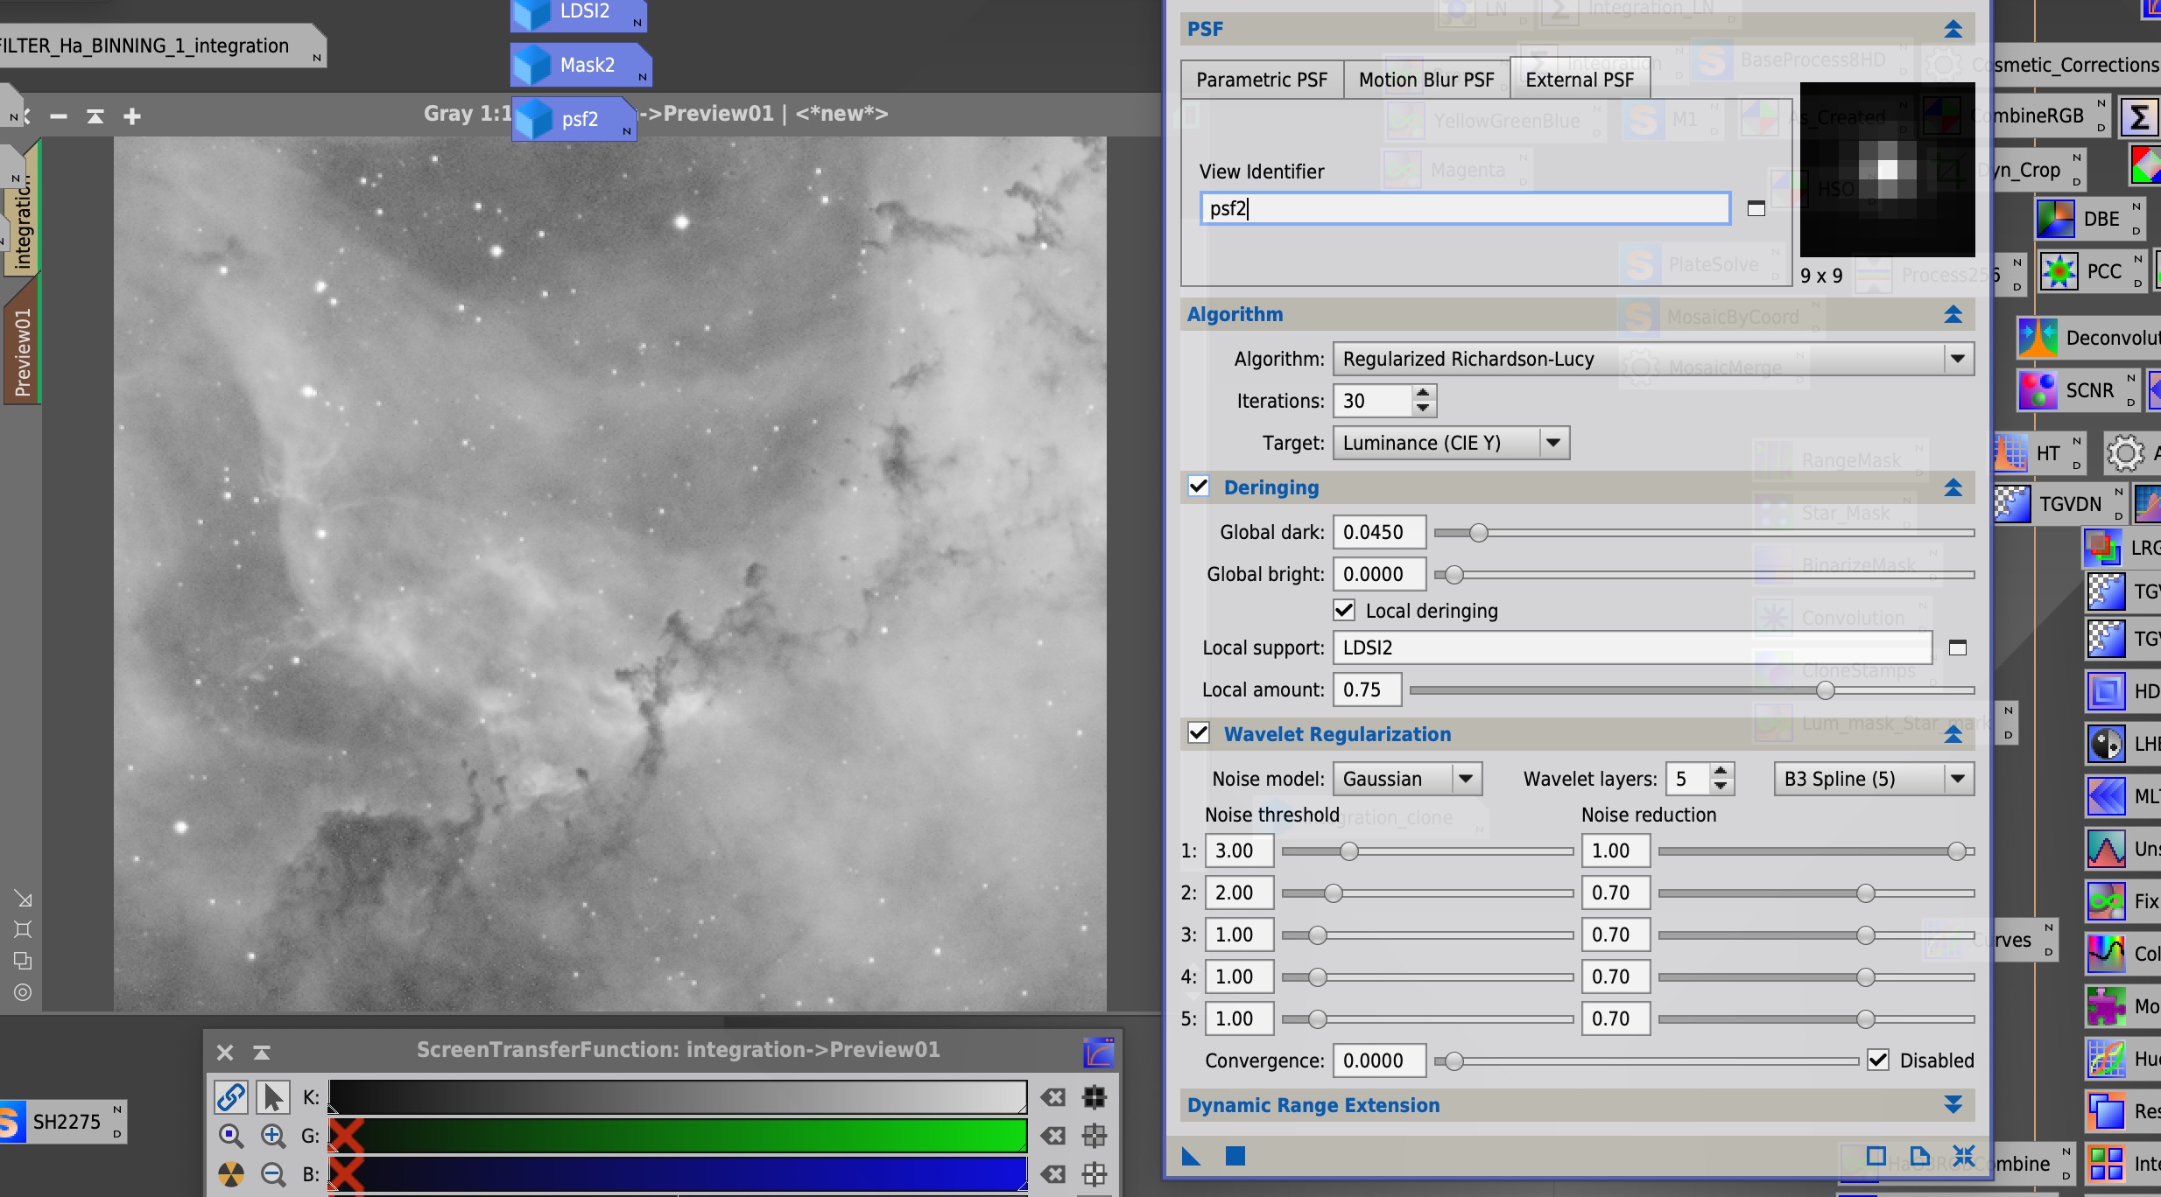Click the SCNR icon in sidebar
Viewport: 2161px width, 1197px height.
click(x=2038, y=389)
